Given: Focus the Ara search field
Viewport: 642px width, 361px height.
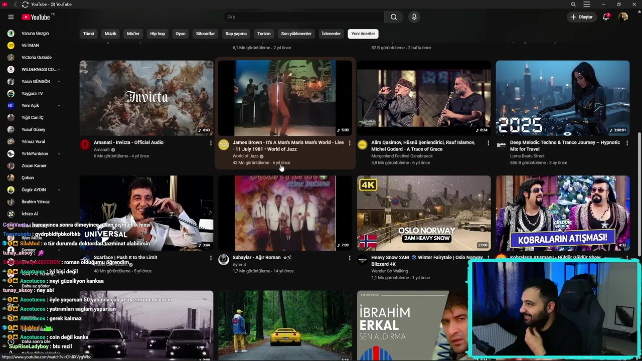Looking at the screenshot, I should click(x=303, y=17).
